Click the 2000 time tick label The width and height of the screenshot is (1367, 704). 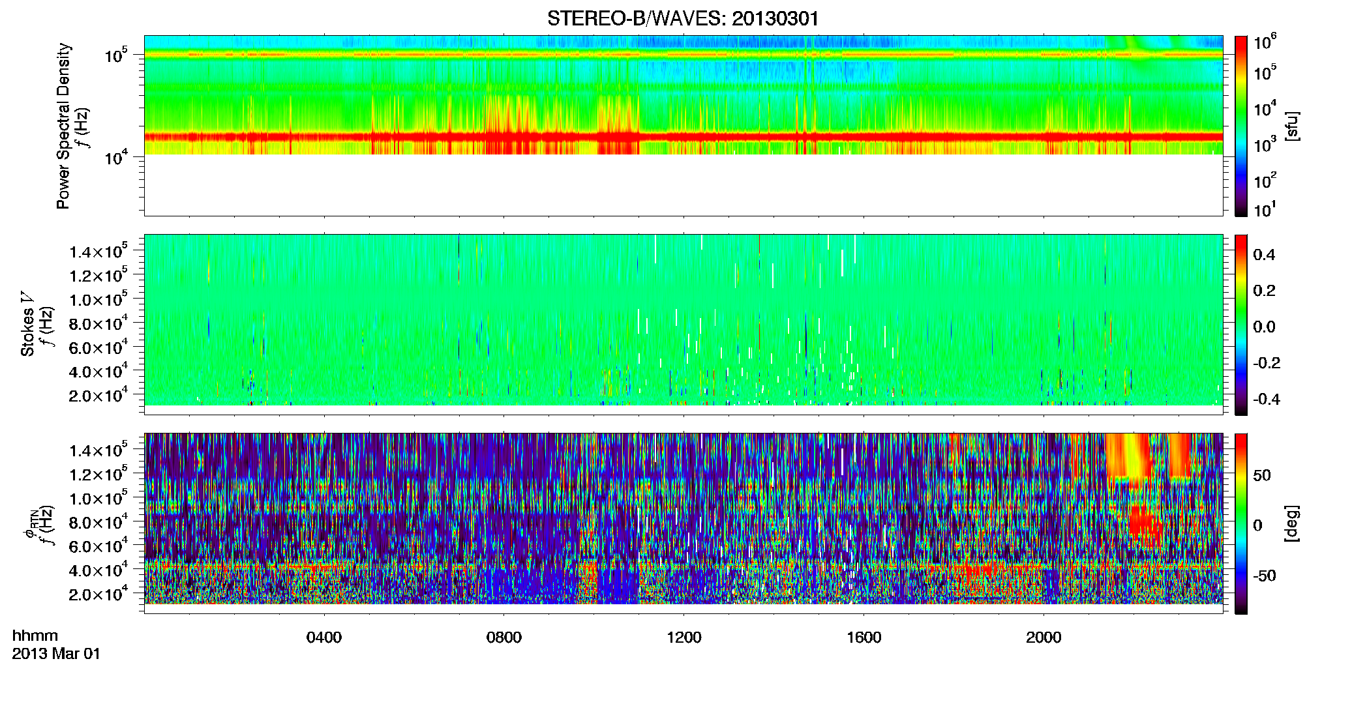pos(1044,638)
